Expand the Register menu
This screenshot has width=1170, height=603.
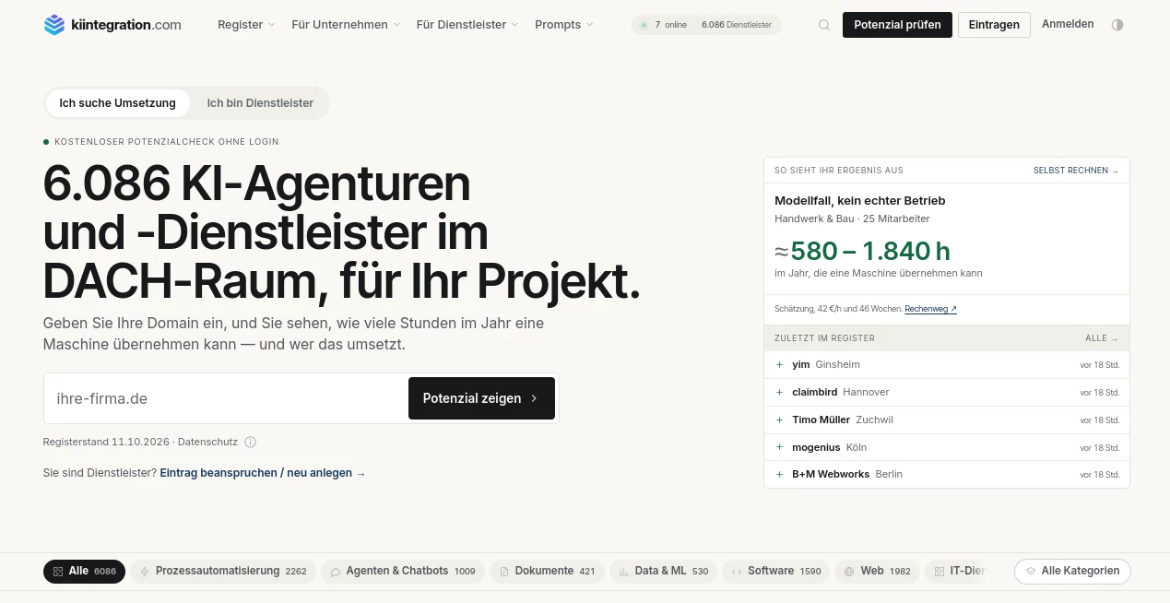246,25
